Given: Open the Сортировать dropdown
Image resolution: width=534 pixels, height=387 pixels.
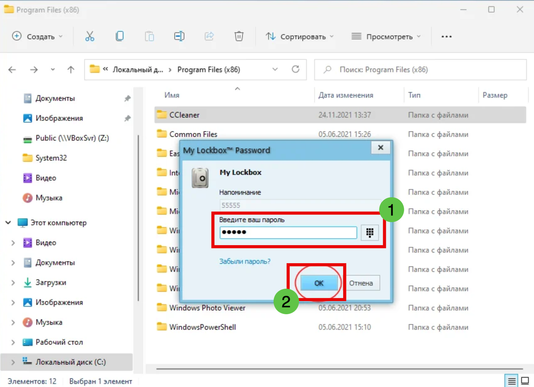Looking at the screenshot, I should 299,36.
